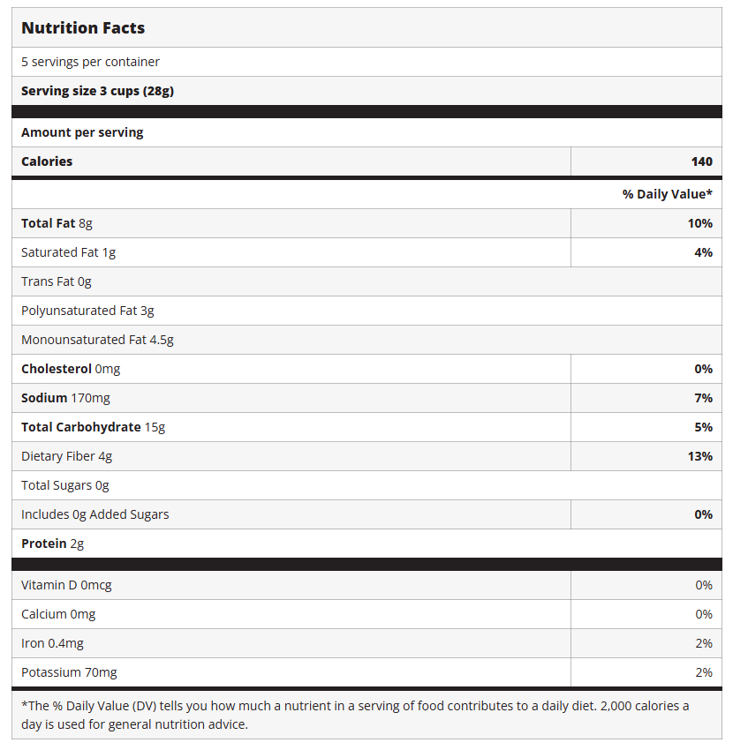The image size is (733, 750).
Task: Select the Trans Fat 0g row
Action: tap(57, 281)
